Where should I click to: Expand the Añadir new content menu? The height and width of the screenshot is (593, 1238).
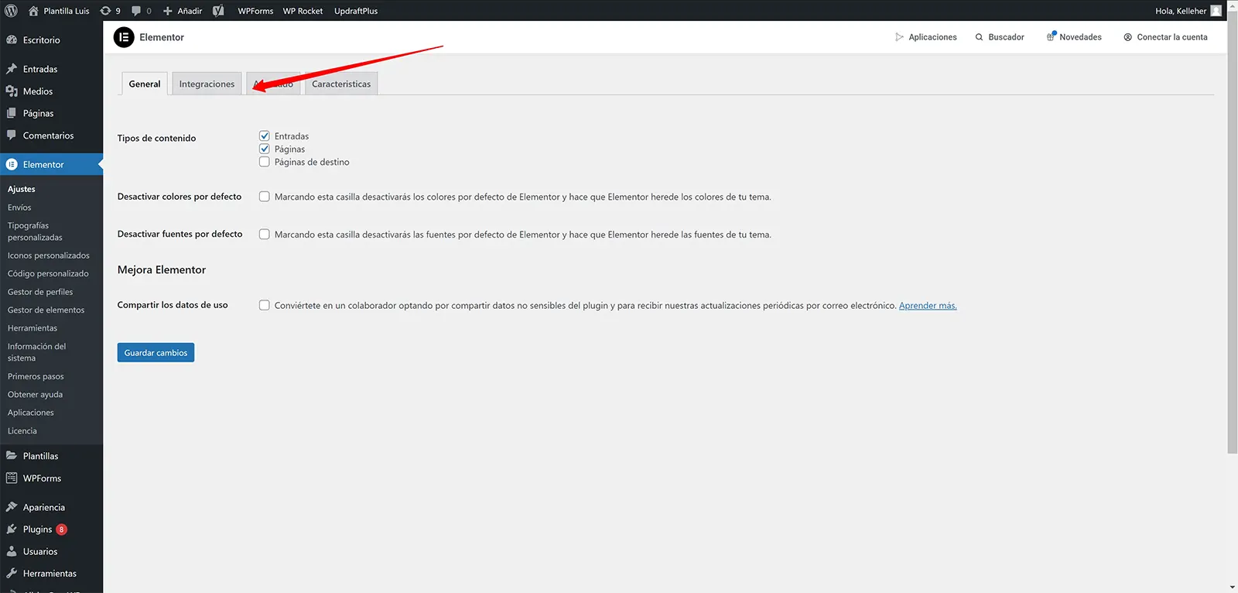pyautogui.click(x=183, y=11)
